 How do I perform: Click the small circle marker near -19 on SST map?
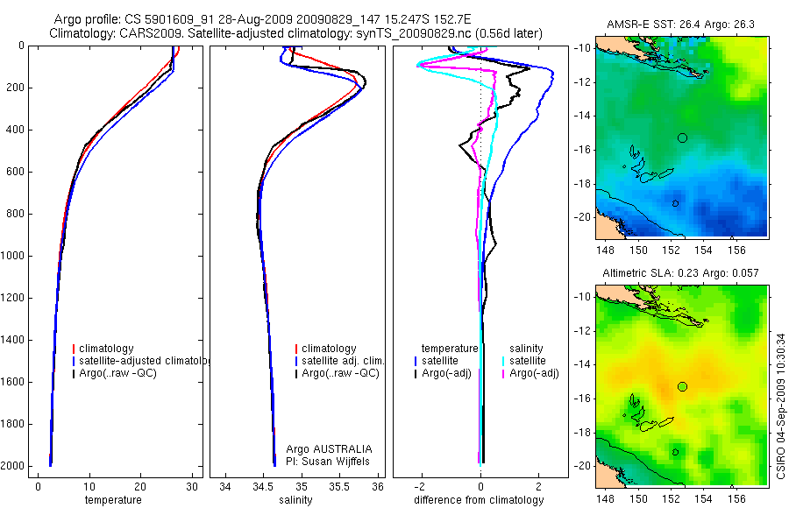675,203
